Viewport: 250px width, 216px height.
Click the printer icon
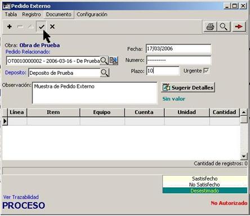coord(210,27)
